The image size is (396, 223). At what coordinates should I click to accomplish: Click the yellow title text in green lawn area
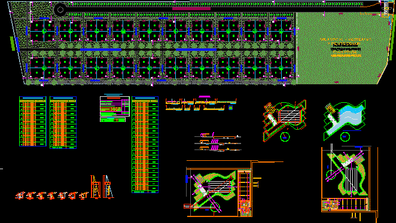346,47
